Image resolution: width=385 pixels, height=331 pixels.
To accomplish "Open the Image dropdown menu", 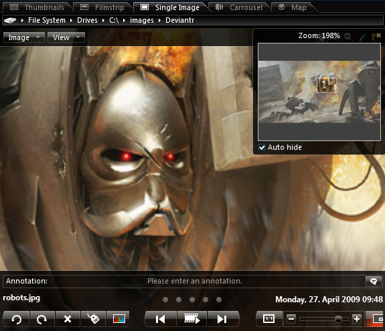I will 24,37.
